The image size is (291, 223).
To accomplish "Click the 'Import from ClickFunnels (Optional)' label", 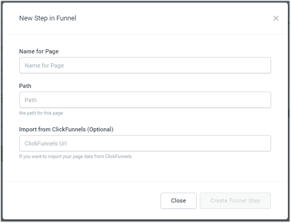I will point(66,129).
